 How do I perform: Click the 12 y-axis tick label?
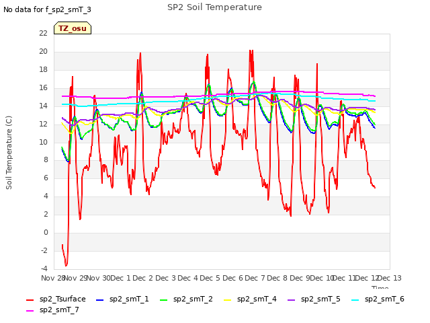43,124
